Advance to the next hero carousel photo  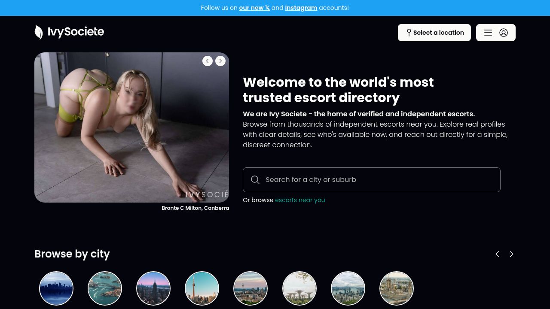tap(220, 61)
